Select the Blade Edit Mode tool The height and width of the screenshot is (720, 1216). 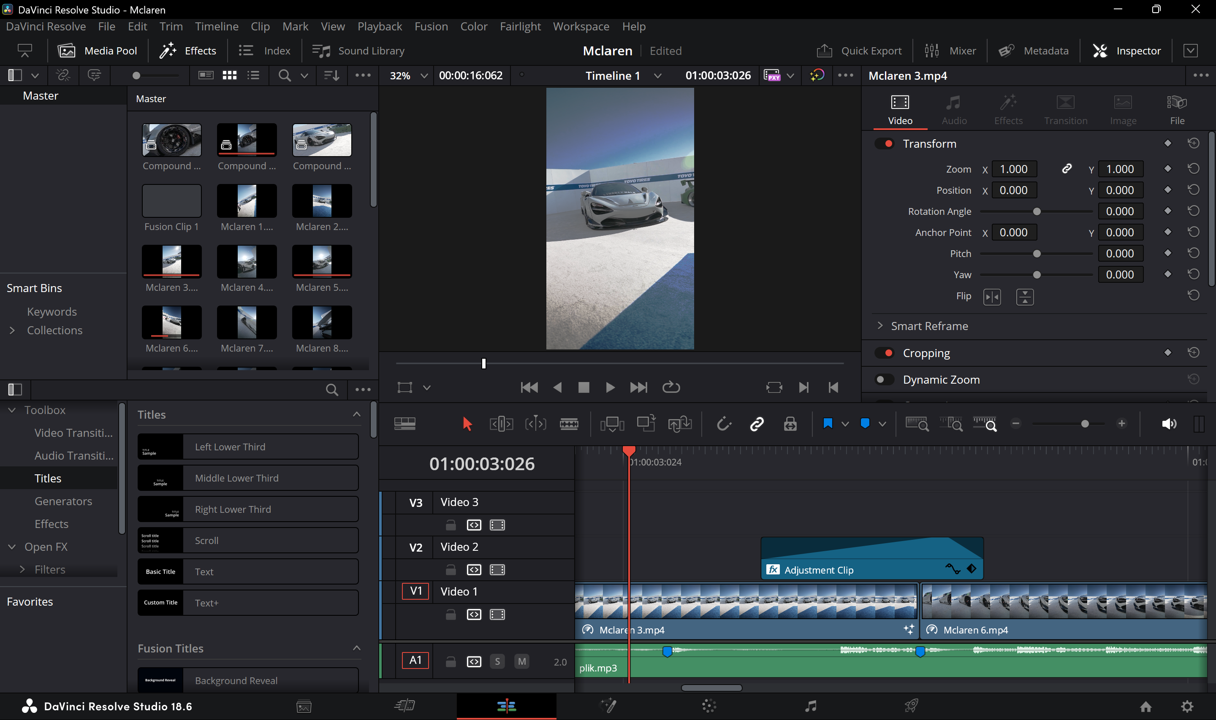pos(569,424)
